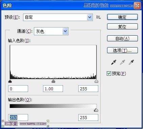Click the input levels histogram
Viewport: 143px width, 129px height.
pyautogui.click(x=53, y=62)
